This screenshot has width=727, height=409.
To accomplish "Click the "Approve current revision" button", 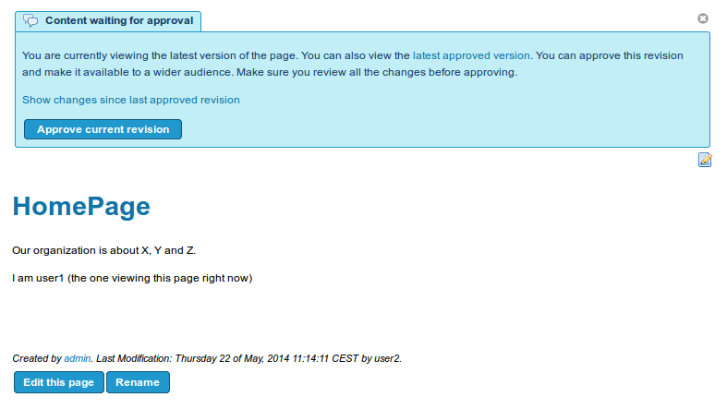I will [103, 129].
